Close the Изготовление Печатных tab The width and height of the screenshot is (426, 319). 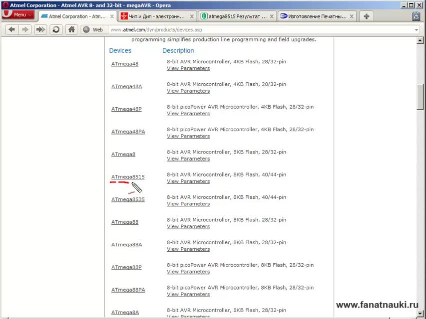[x=352, y=16]
